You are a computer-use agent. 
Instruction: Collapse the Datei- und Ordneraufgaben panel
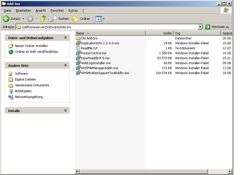65,38
